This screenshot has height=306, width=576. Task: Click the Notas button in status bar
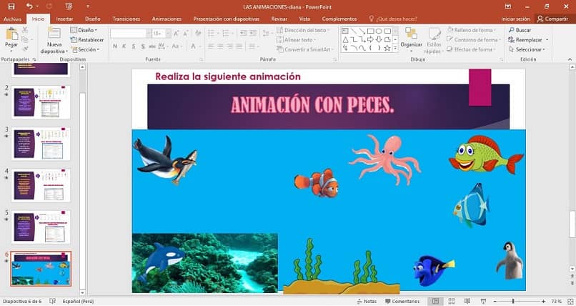[x=367, y=301]
